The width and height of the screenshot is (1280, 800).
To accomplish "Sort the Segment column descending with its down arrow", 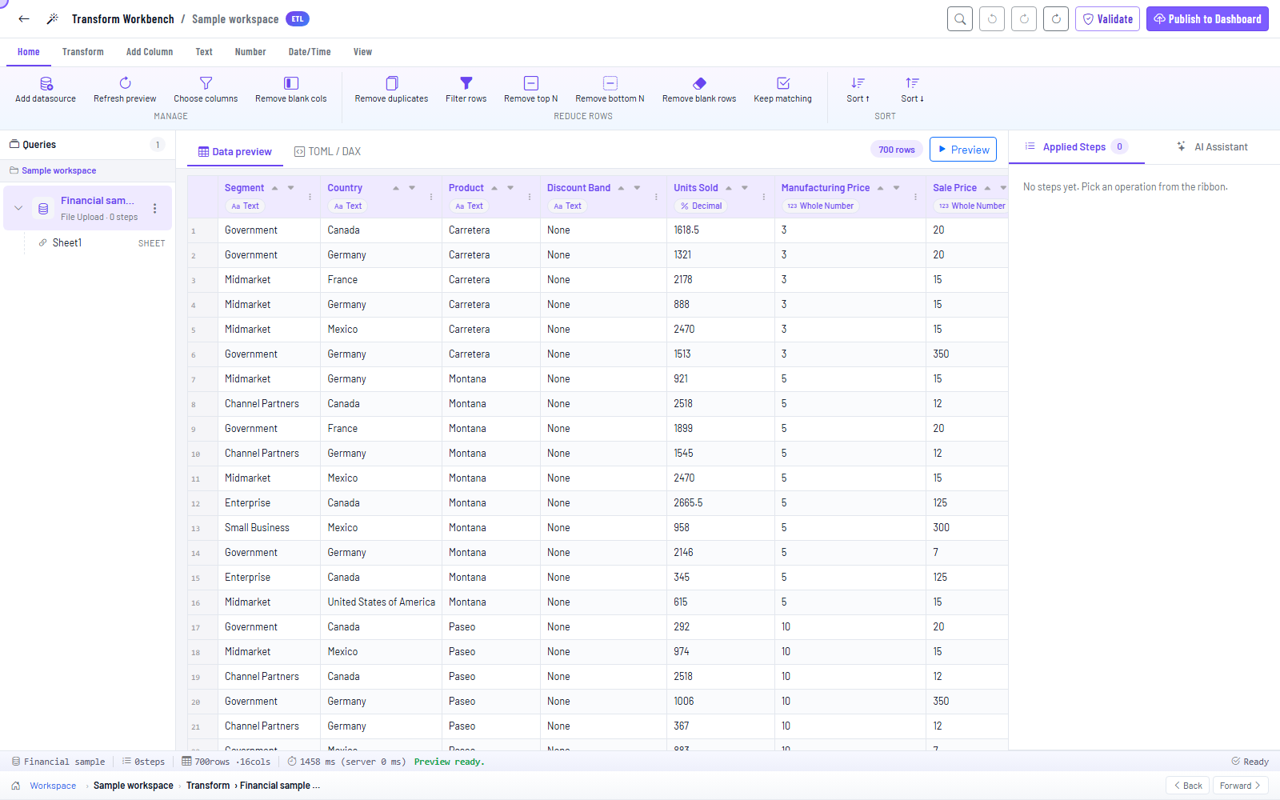I will pyautogui.click(x=291, y=188).
